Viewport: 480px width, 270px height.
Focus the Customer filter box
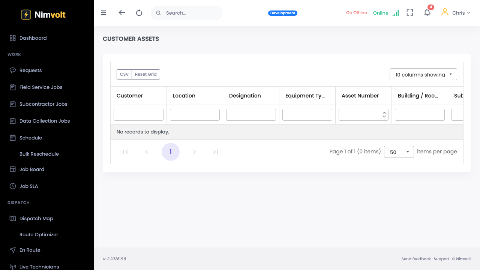point(138,115)
